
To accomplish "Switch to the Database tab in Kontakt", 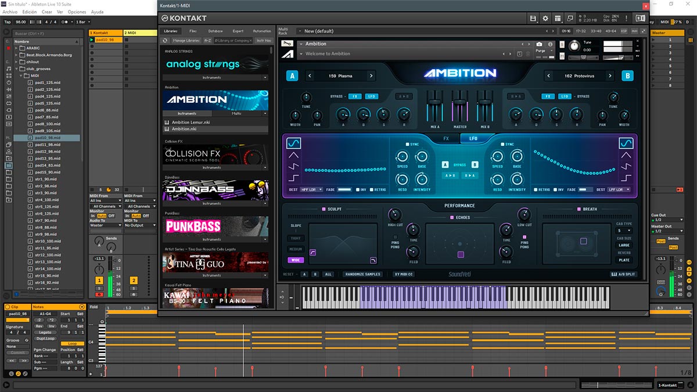I will tap(215, 31).
